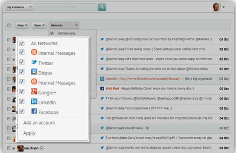Click Twitter icon on Thanks for taking tweet
This screenshot has width=236, height=153.
tap(102, 69)
